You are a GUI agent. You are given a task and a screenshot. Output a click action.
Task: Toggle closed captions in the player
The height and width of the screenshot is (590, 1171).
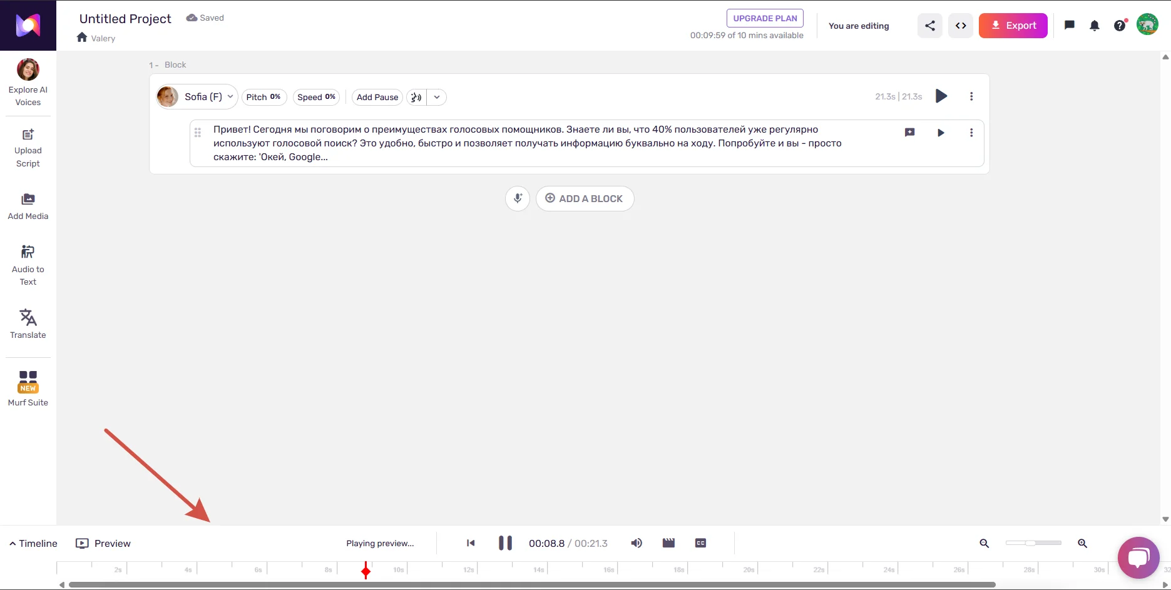(x=700, y=543)
